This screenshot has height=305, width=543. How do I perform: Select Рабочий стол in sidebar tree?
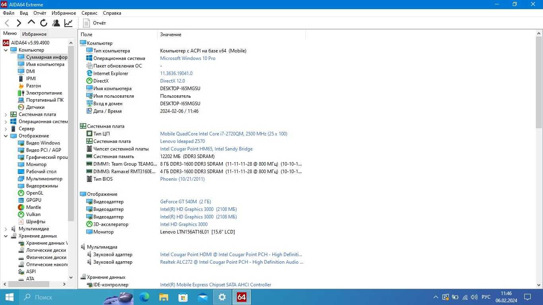point(41,172)
